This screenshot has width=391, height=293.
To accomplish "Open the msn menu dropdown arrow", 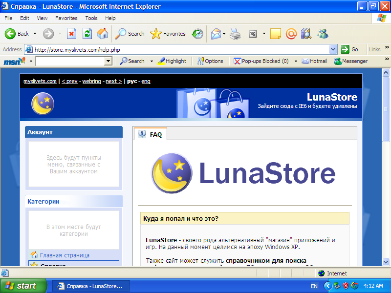I will [x=31, y=62].
